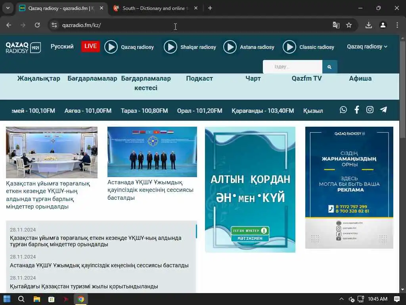406x305 pixels.
Task: Show hidden system tray icons
Action: click(x=341, y=299)
